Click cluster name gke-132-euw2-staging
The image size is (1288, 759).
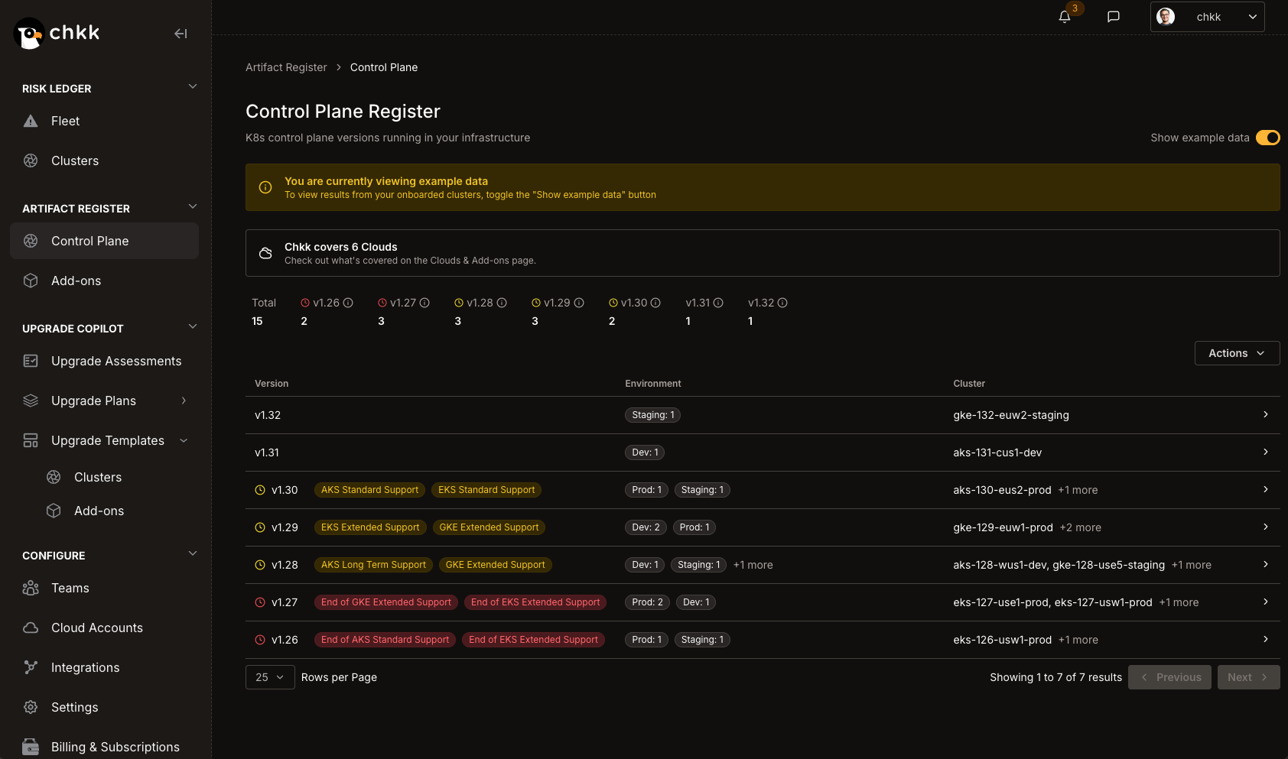[1010, 415]
